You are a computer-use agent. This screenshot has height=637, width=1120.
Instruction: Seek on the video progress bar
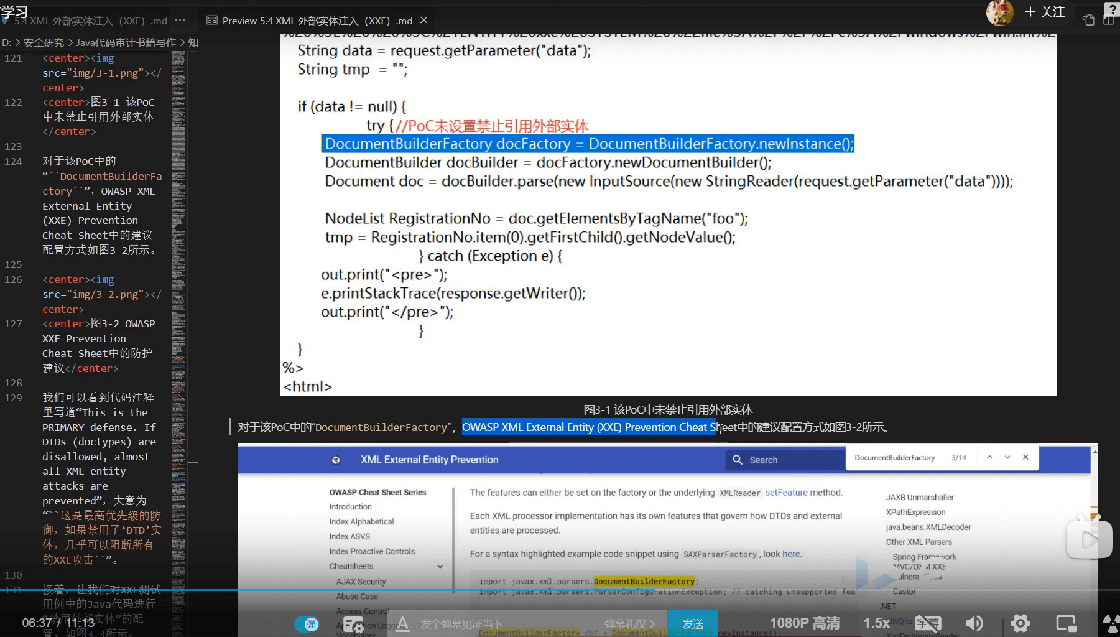click(x=560, y=590)
